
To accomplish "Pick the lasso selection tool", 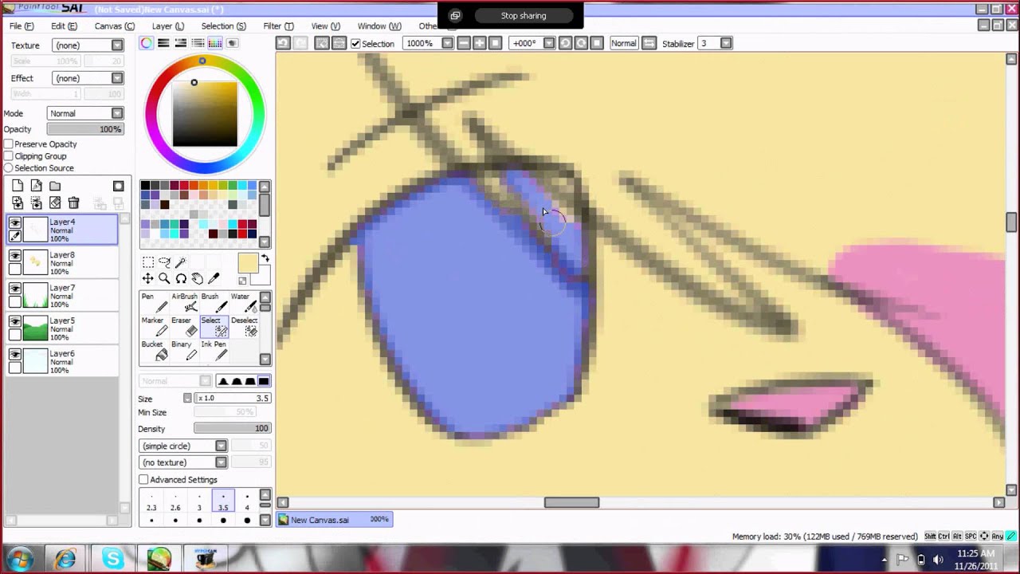I will [x=164, y=262].
